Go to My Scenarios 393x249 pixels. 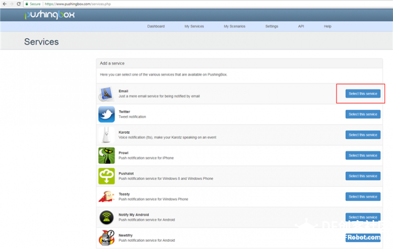[235, 26]
